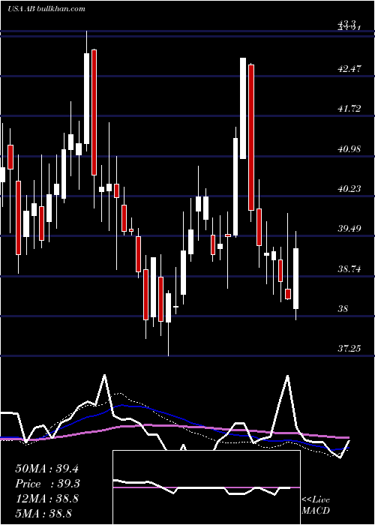Select the 40.98 price level label
The image size is (375, 525).
(349, 148)
